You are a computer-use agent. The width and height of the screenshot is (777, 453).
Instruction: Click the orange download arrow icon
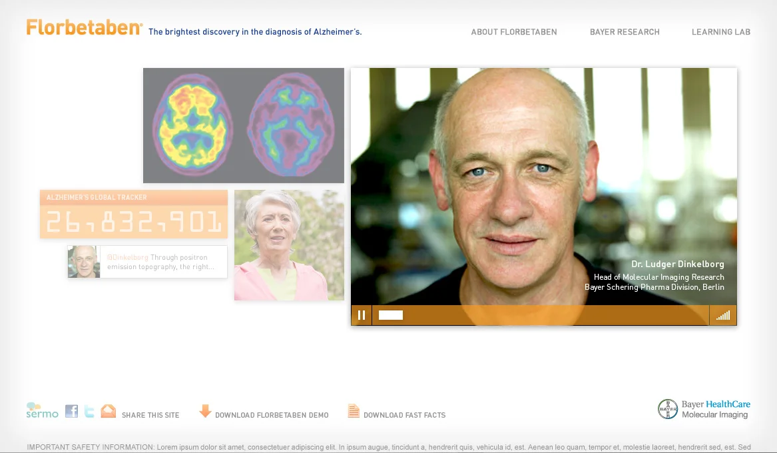[x=205, y=411]
